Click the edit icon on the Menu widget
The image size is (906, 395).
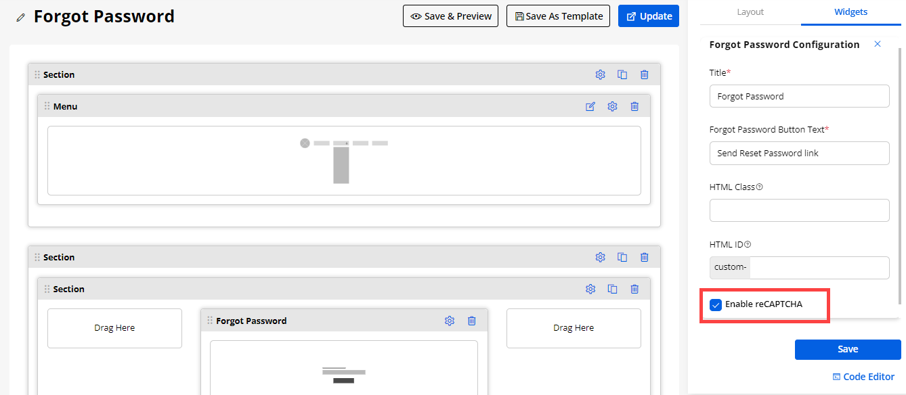[590, 106]
